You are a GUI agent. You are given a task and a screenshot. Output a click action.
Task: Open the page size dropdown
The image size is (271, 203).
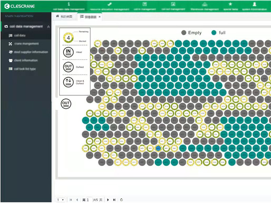[x=60, y=200]
